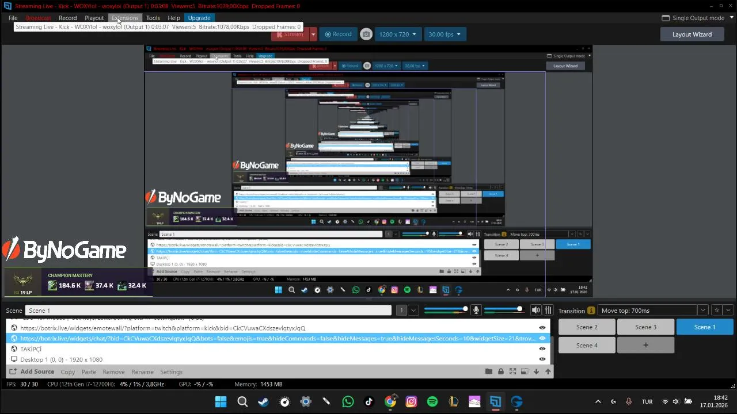Open the Playout menu
Viewport: 737px width, 414px height.
click(94, 18)
